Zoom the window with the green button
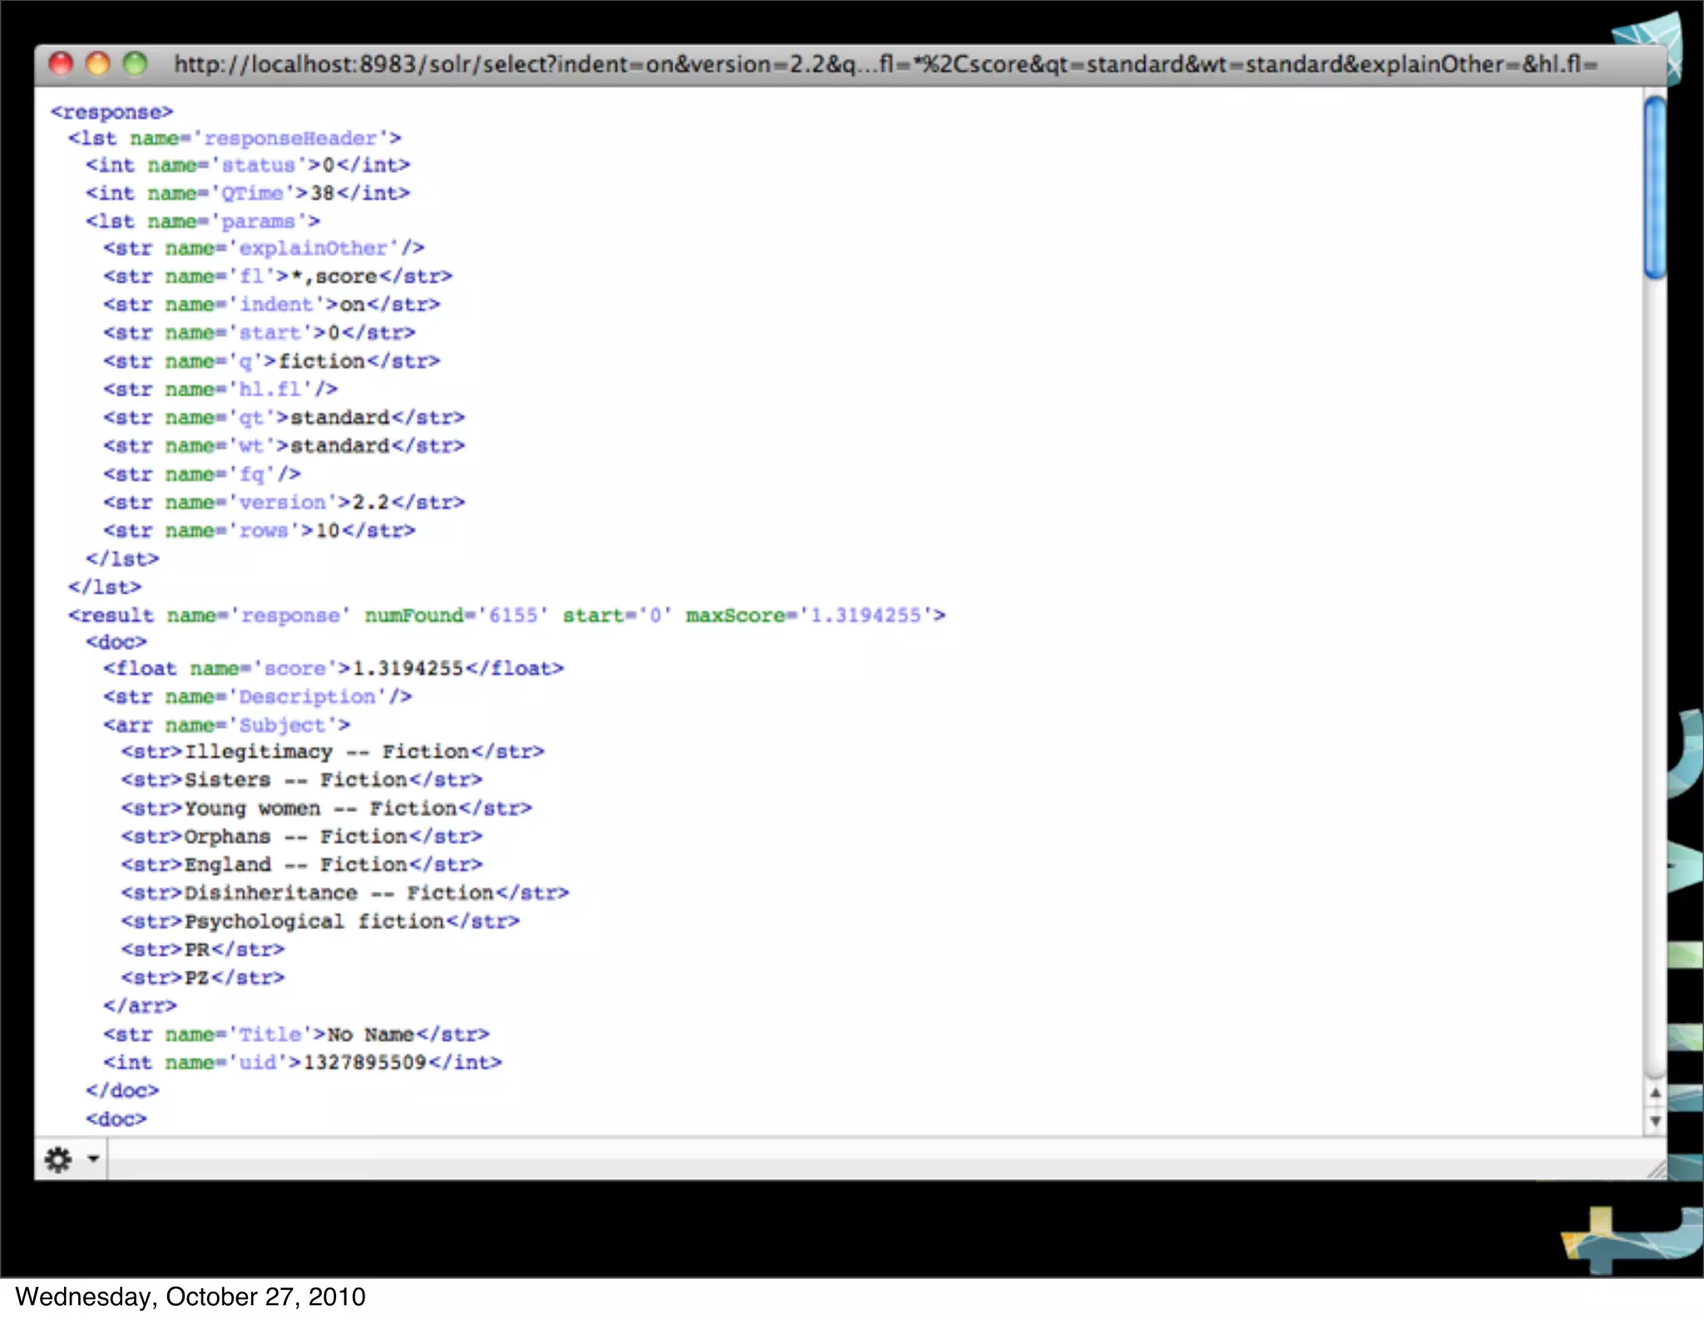 point(135,64)
